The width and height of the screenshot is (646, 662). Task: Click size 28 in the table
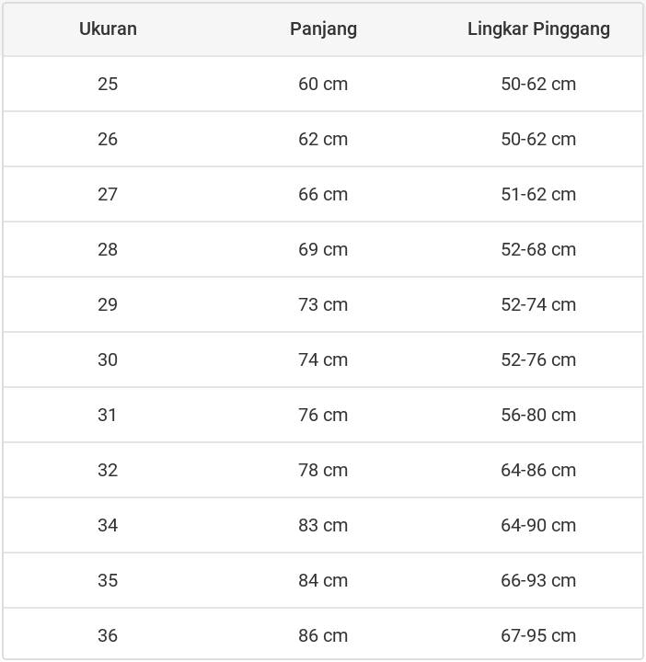(x=108, y=249)
